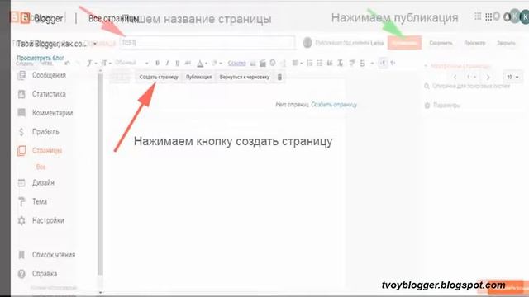Open the font family dropdown in the editor

tap(91, 63)
